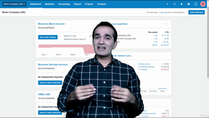Viewport: 209px width, 118px height.
Task: Click Import a bank statement under HSBC USD
Action: coord(50,112)
